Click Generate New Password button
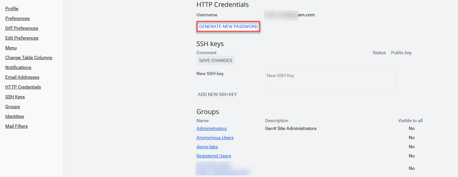 pos(228,26)
